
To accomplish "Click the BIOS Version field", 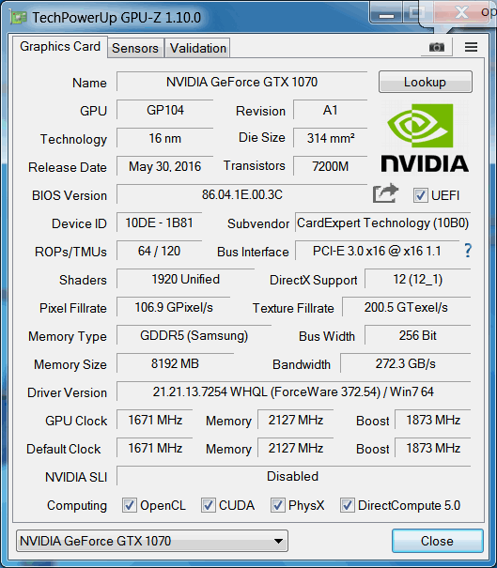I will [241, 194].
